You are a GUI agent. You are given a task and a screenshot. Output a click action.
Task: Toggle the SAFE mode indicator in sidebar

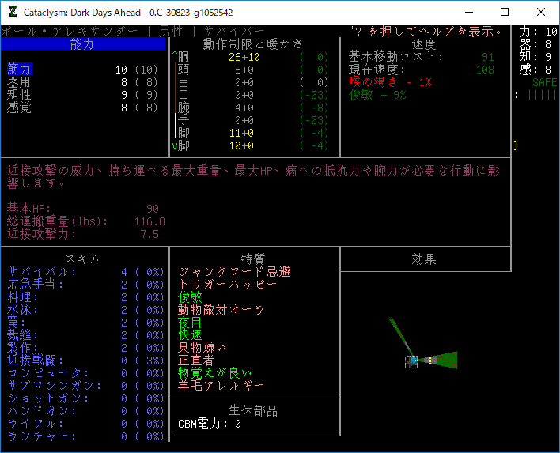pyautogui.click(x=544, y=82)
